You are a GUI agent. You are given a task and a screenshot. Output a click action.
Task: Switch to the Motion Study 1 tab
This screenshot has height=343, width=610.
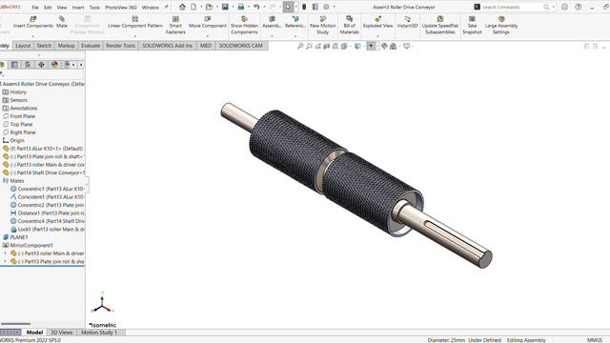click(x=99, y=333)
